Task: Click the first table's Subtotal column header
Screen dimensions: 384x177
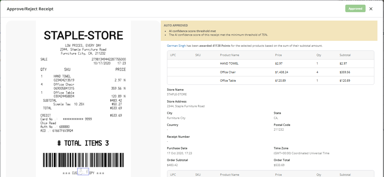Action: click(x=345, y=55)
